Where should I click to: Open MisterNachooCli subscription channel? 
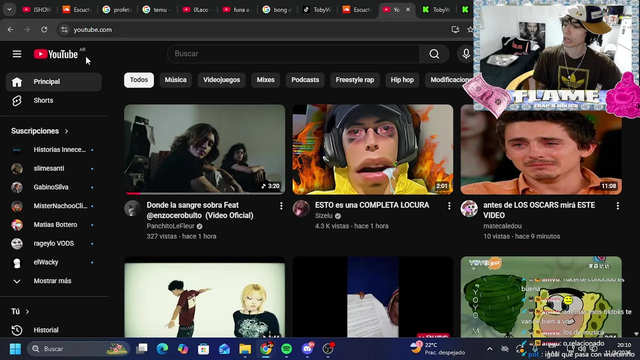[53, 206]
